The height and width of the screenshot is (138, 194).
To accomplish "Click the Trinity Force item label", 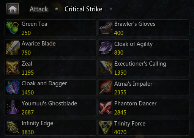I will coord(130,124).
